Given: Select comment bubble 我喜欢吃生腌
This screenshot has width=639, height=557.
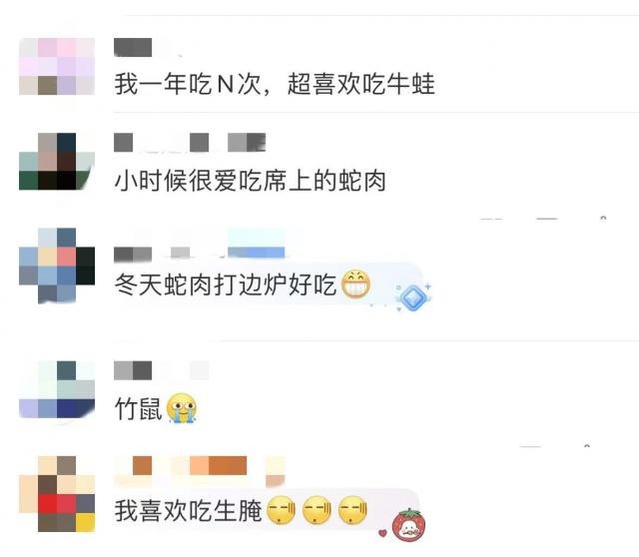Looking at the screenshot, I should point(265,510).
